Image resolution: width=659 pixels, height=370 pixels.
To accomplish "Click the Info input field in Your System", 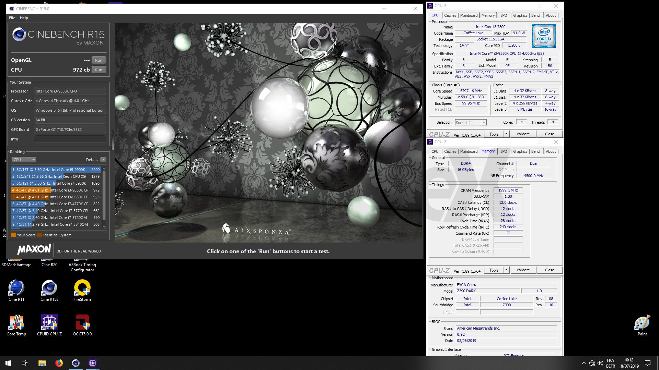I will (x=70, y=139).
